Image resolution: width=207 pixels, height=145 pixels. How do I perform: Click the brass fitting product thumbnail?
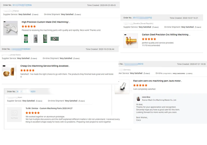coord(131,41)
